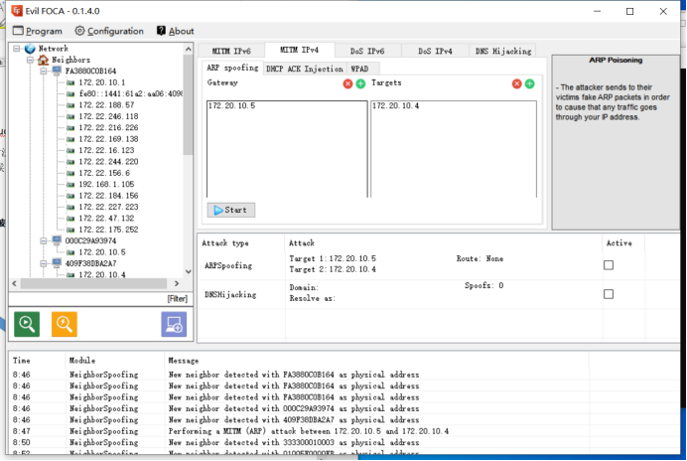The width and height of the screenshot is (687, 461).
Task: Click the network card icon beside 172.20.10.1
Action: [70, 82]
